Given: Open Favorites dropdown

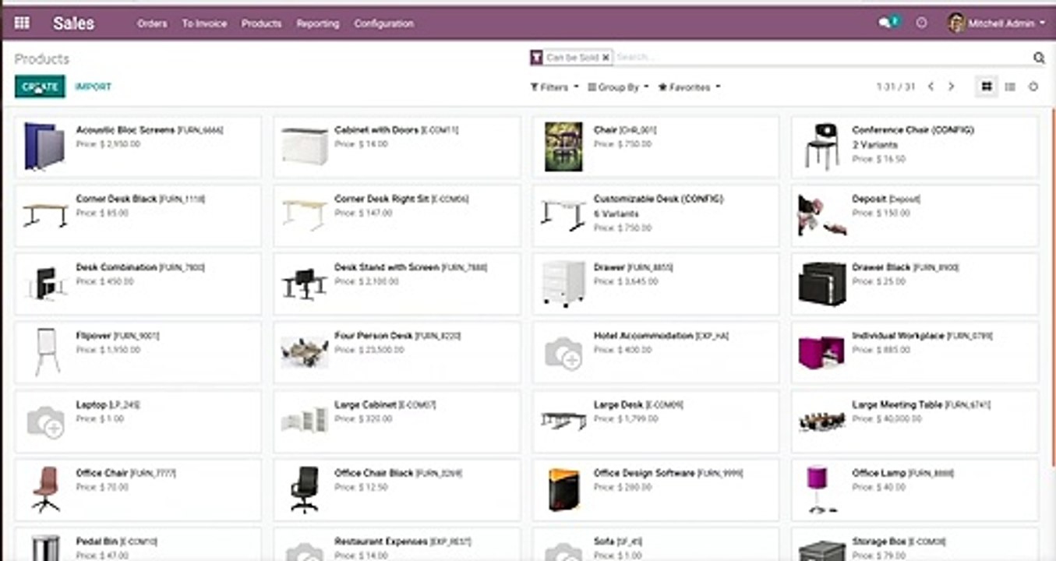Looking at the screenshot, I should pos(689,87).
